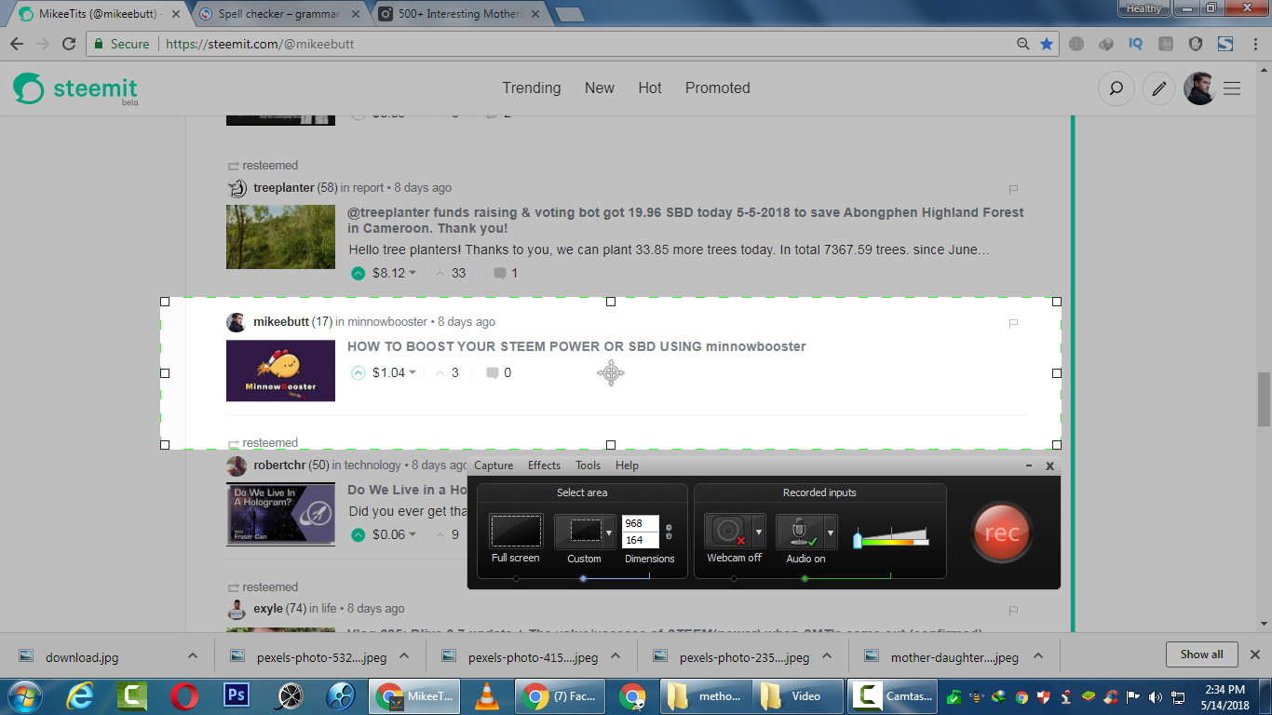Go to the Hot posts tab

650,88
